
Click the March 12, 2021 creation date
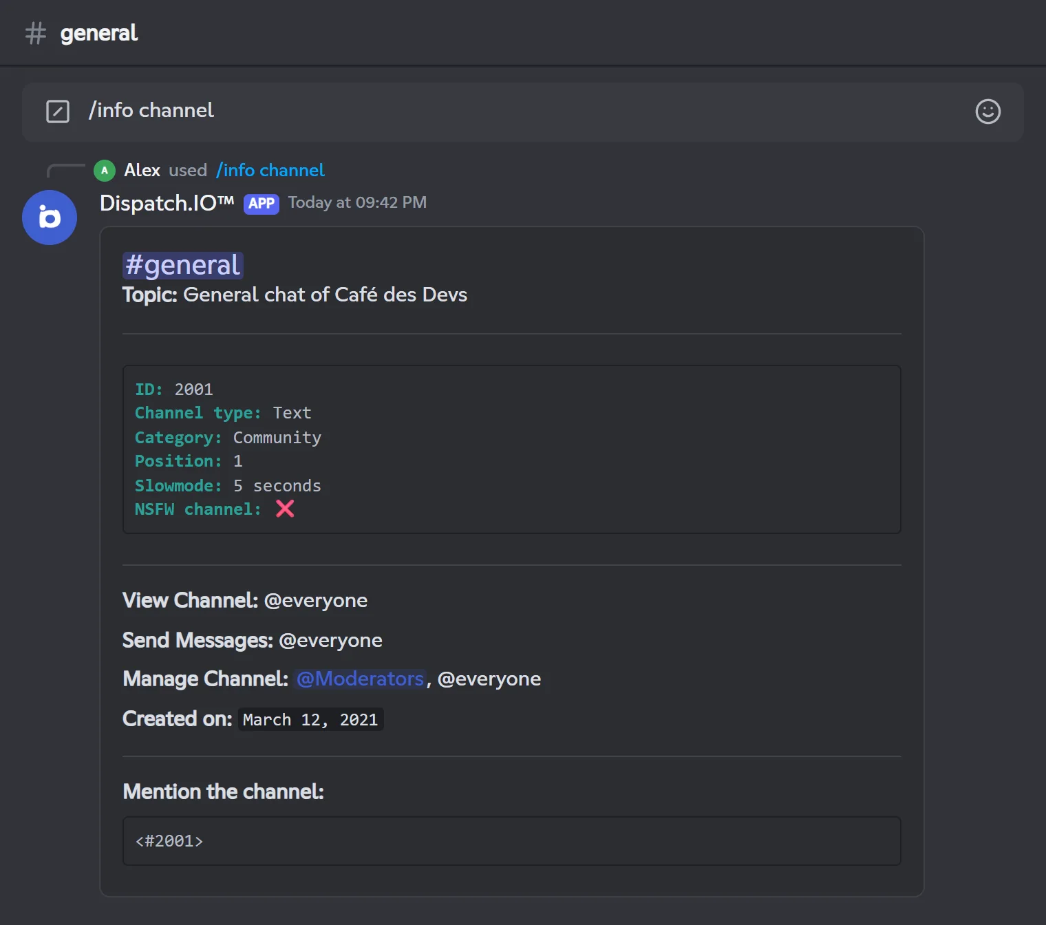[x=310, y=720]
